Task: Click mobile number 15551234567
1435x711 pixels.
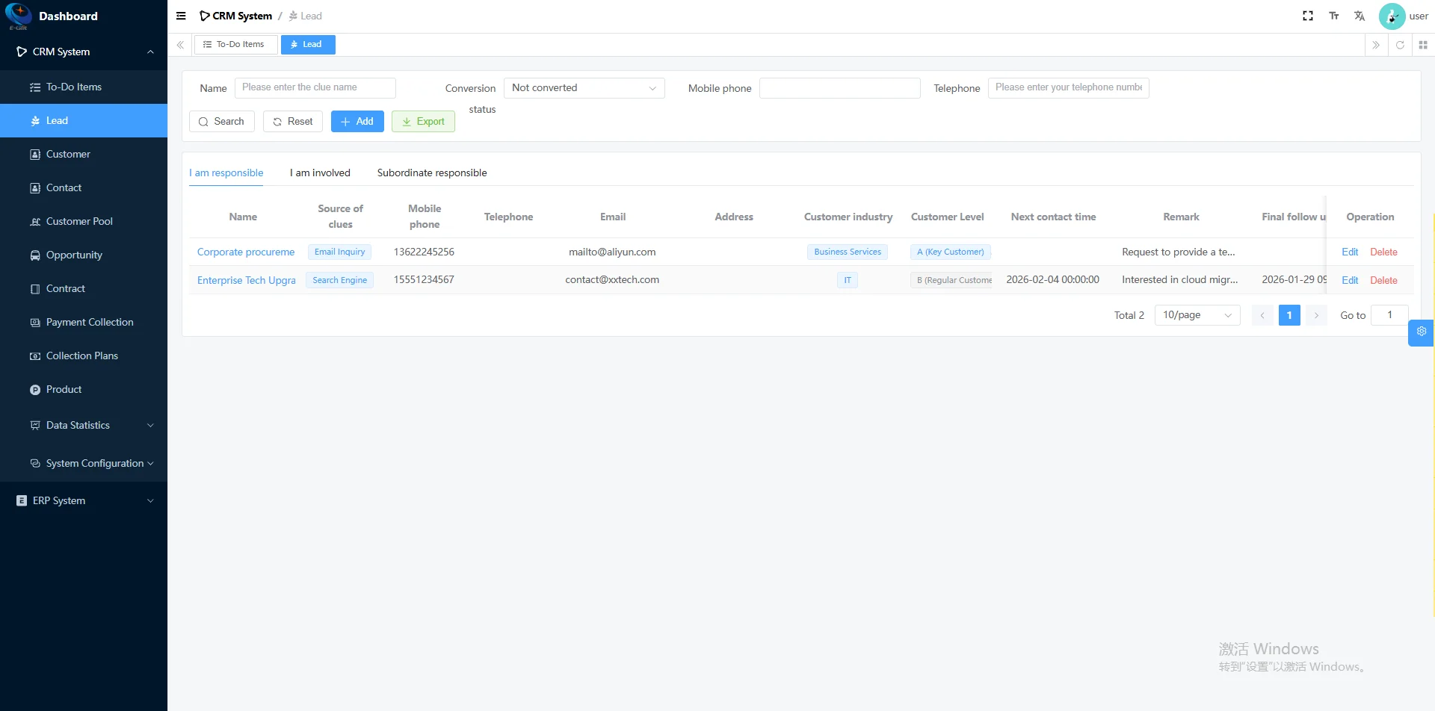Action: tap(424, 279)
